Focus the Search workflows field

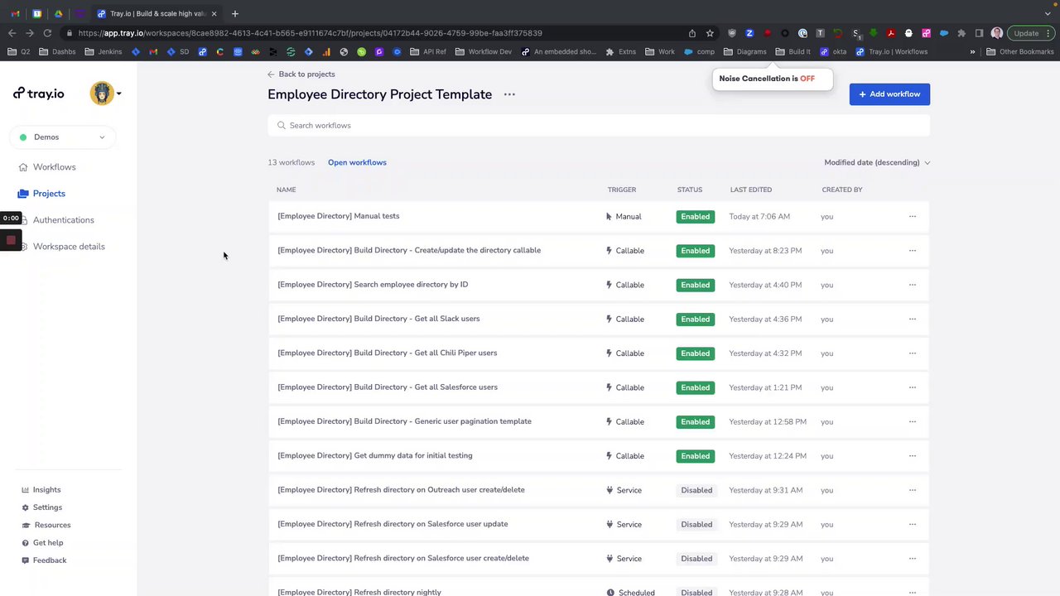pyautogui.click(x=599, y=126)
